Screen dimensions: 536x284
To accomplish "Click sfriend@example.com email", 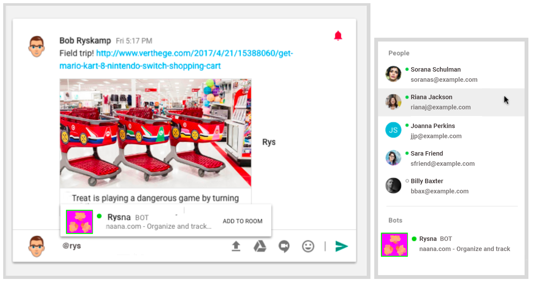I will click(442, 164).
